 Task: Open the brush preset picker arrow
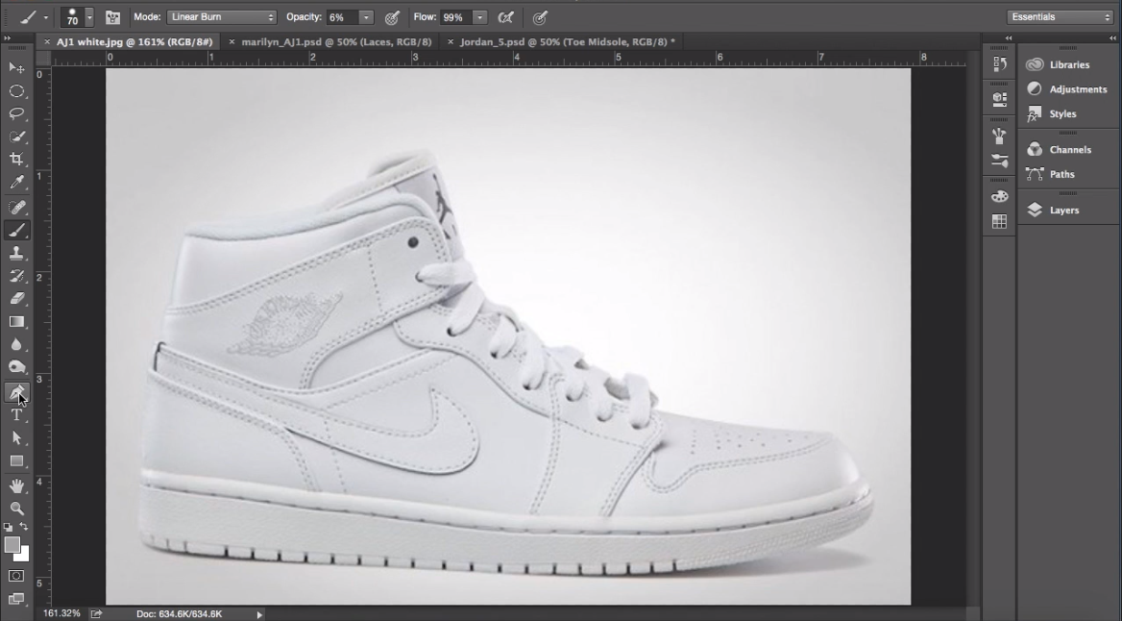89,17
